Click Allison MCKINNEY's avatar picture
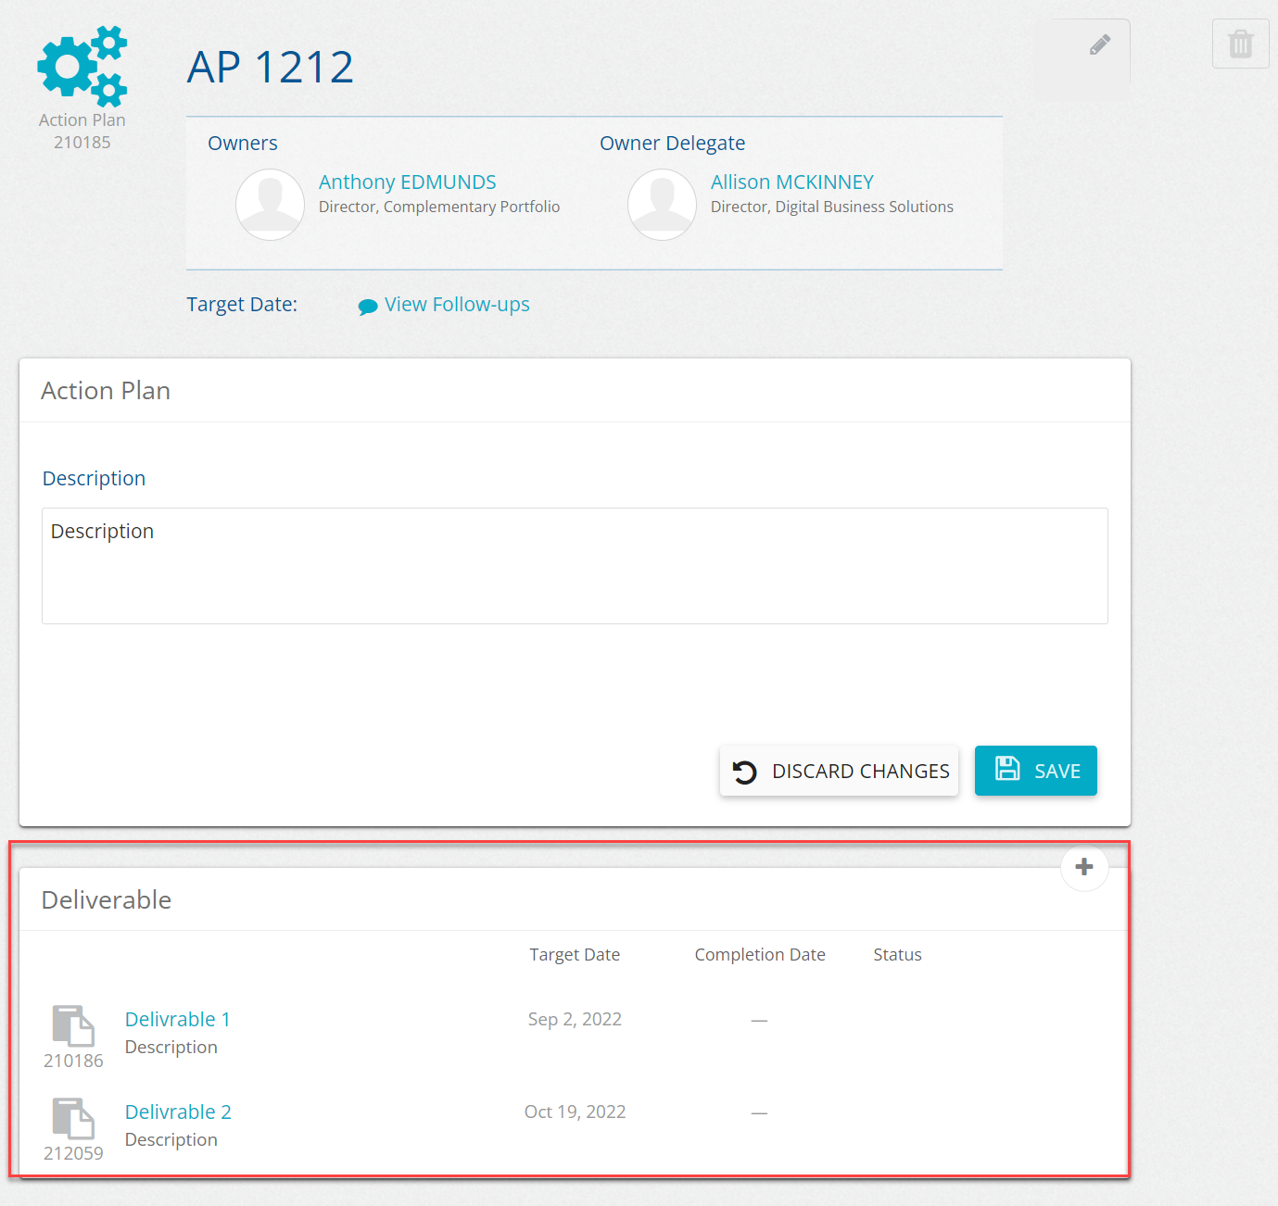Image resolution: width=1278 pixels, height=1206 pixels. point(662,205)
